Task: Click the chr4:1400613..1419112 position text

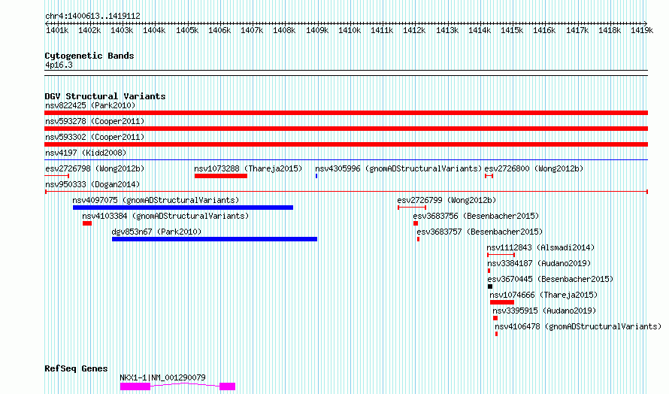Action: tap(92, 17)
